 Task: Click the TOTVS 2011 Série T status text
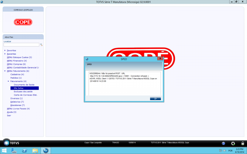tap(170, 143)
